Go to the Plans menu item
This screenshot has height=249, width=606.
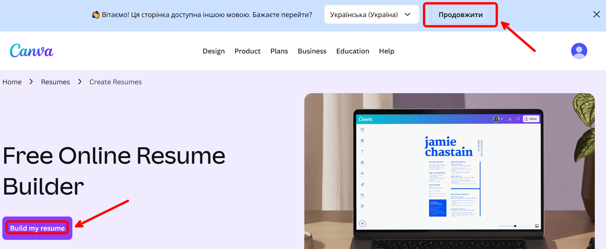[279, 51]
